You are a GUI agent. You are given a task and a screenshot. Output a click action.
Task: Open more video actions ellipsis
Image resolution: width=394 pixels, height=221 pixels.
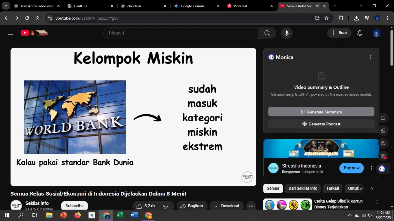(x=251, y=206)
